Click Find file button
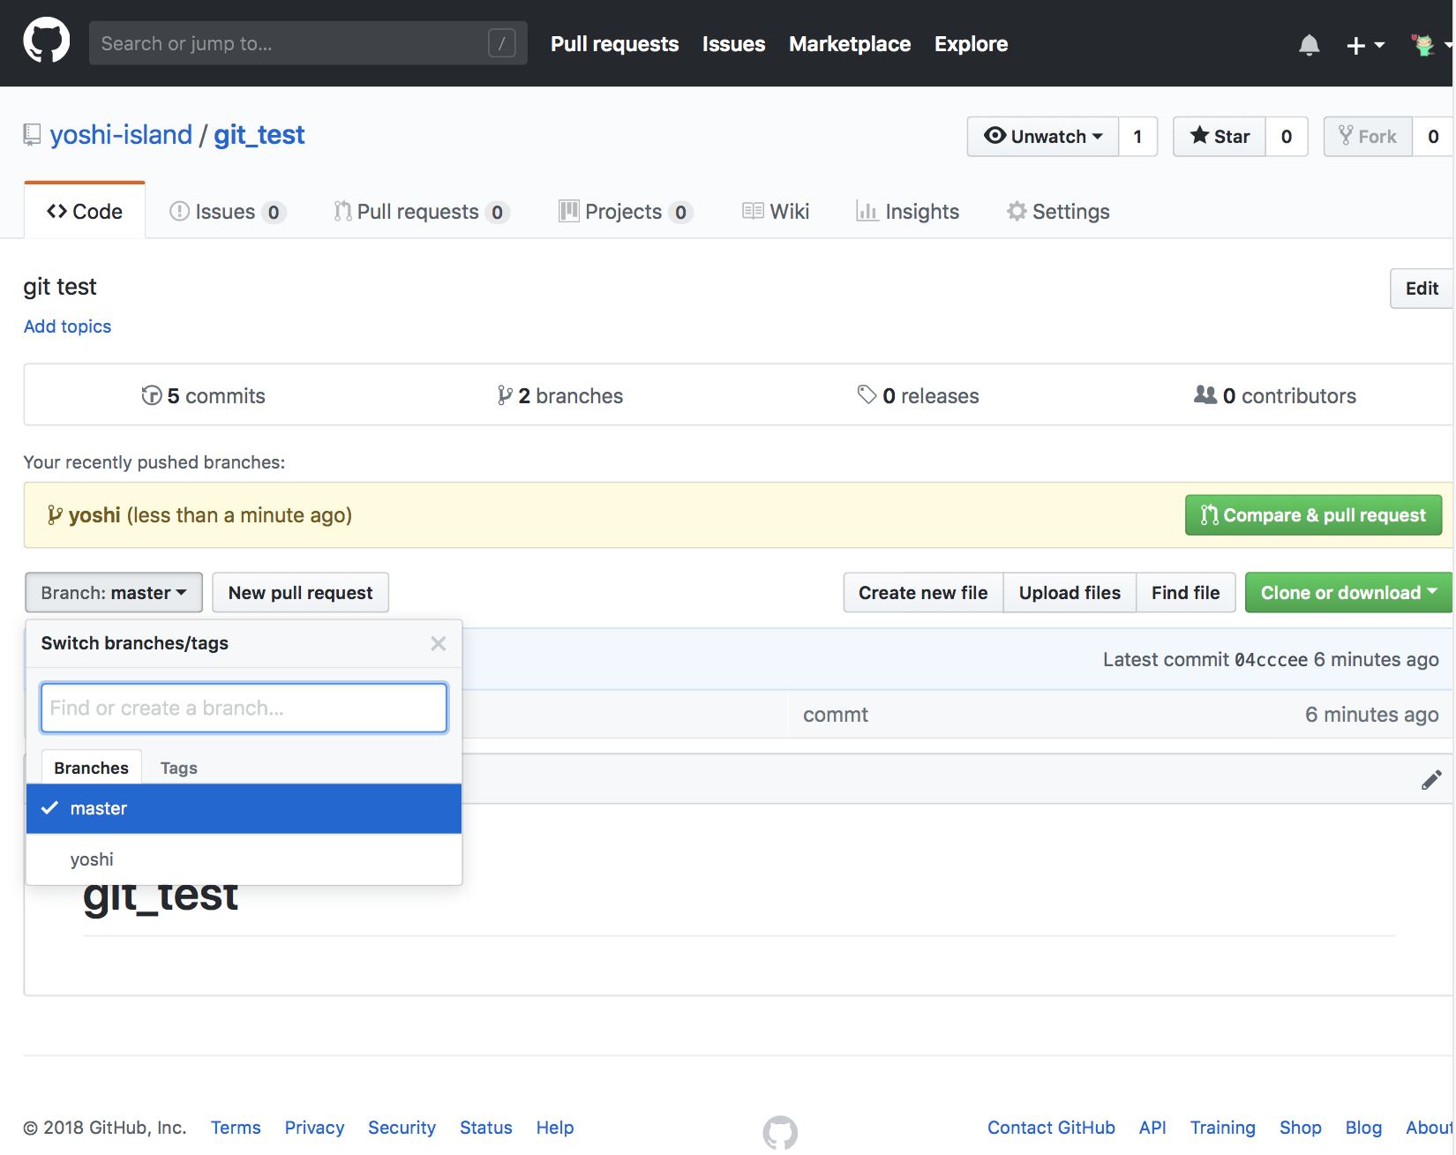This screenshot has height=1155, width=1456. [x=1185, y=593]
